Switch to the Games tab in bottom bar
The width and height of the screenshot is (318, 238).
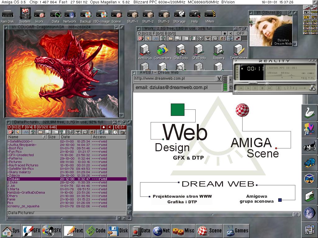[236, 231]
